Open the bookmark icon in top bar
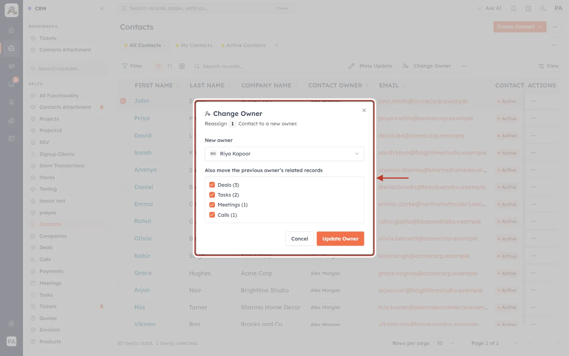 coord(514,8)
